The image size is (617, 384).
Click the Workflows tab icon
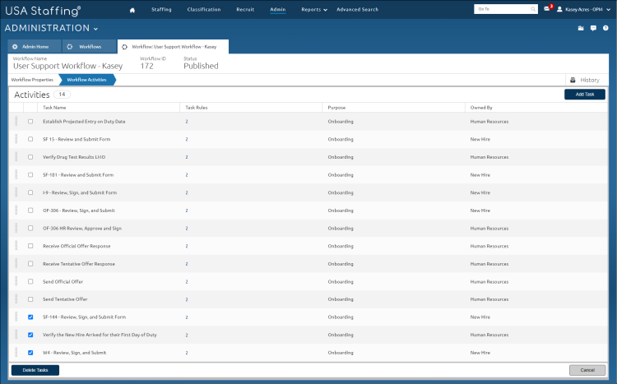pos(70,46)
